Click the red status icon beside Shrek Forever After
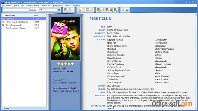 (x=3, y=25)
